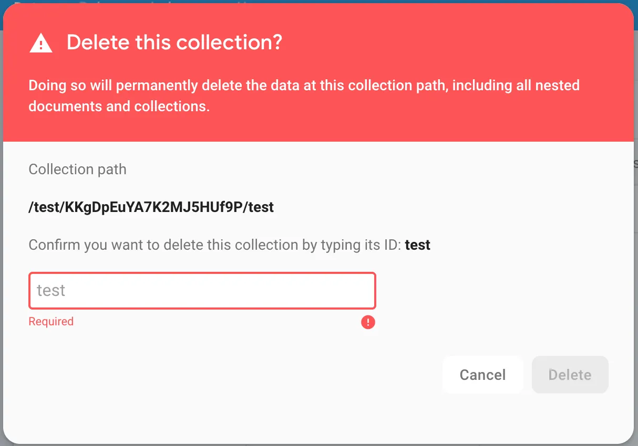Click the final "test" segment of path
The width and height of the screenshot is (638, 446).
tap(261, 207)
